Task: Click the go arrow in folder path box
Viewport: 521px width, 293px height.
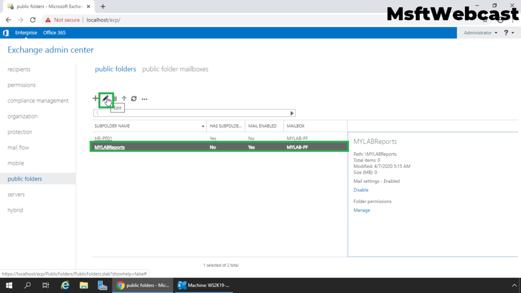Action: (x=292, y=113)
